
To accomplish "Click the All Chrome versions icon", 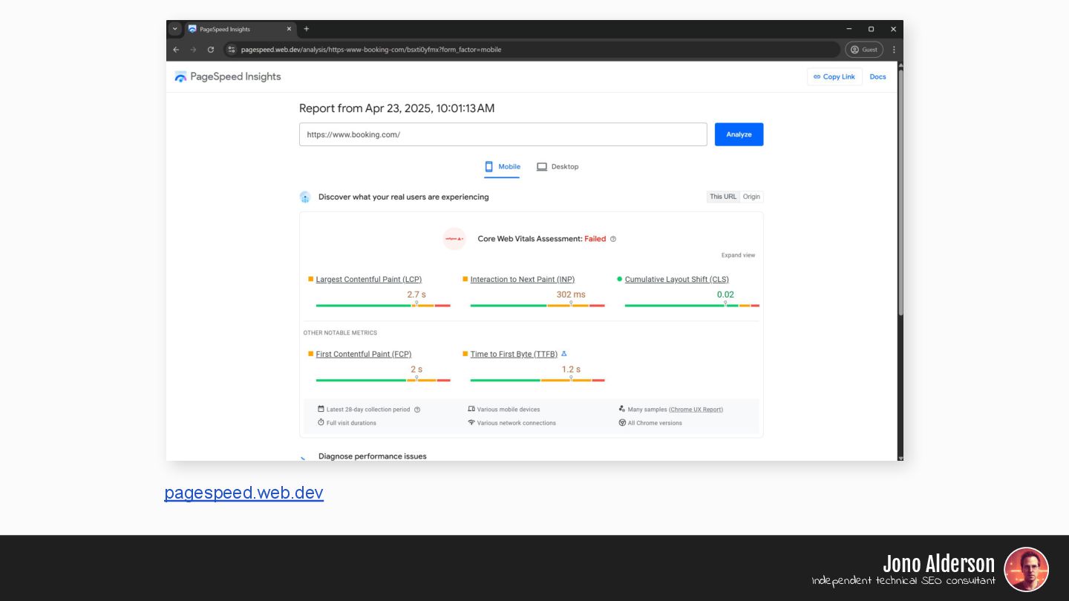I will [622, 422].
